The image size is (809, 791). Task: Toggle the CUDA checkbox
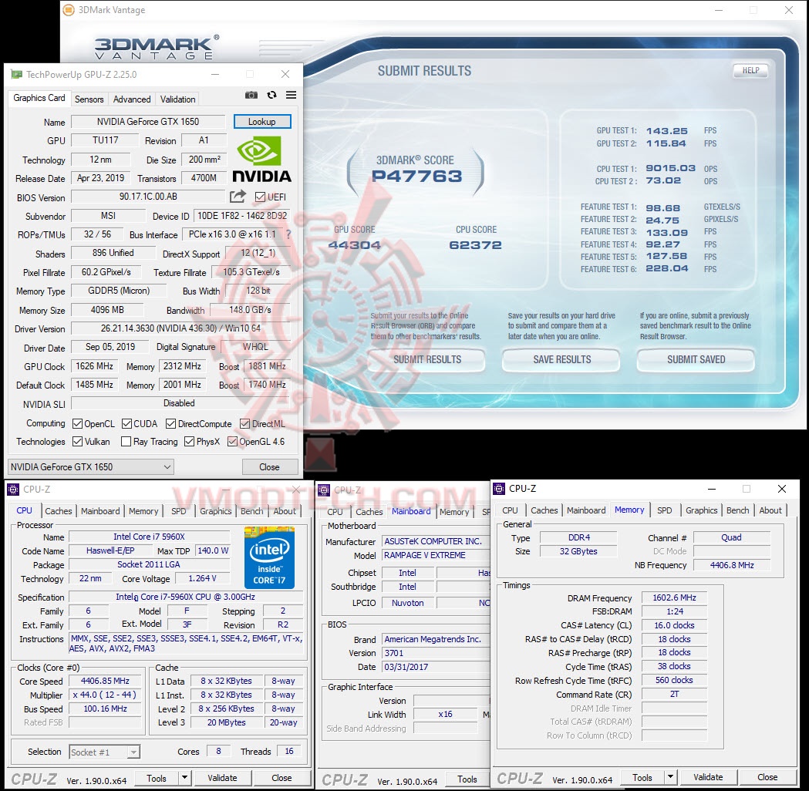[127, 424]
